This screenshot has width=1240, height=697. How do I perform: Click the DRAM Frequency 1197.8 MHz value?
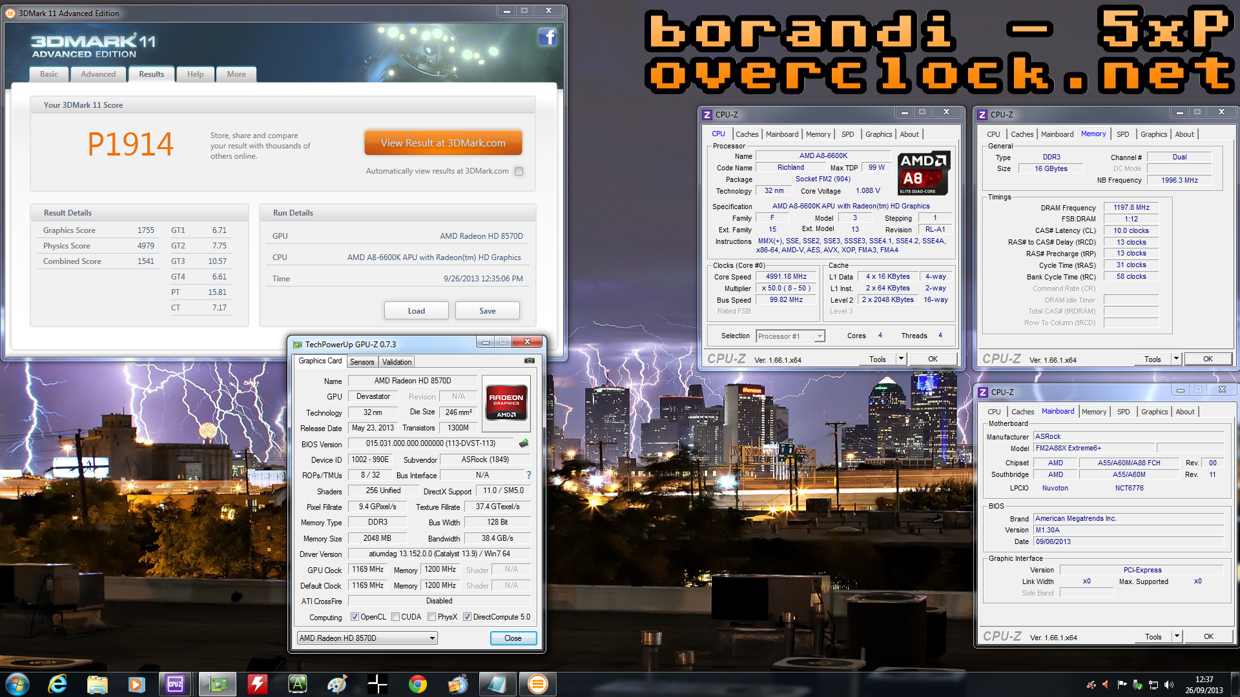pyautogui.click(x=1131, y=208)
